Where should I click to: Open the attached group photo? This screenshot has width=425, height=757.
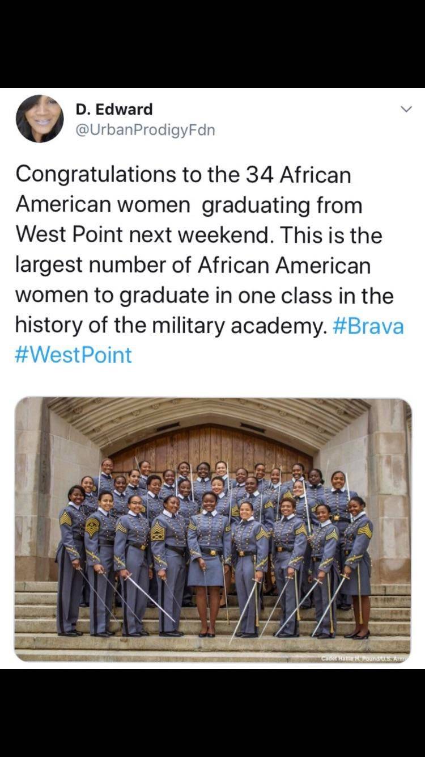[x=213, y=529]
